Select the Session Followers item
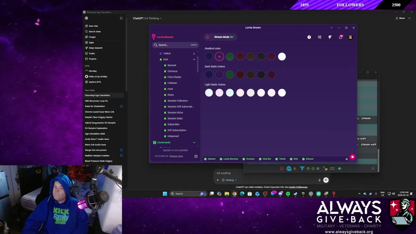 click(177, 101)
